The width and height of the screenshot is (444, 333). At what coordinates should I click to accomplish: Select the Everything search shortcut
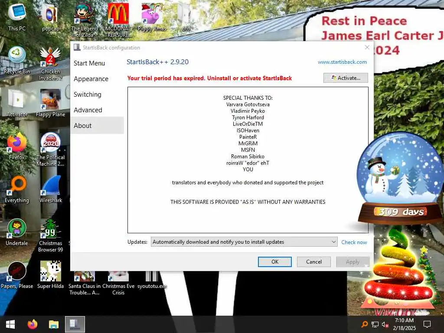coord(17,189)
